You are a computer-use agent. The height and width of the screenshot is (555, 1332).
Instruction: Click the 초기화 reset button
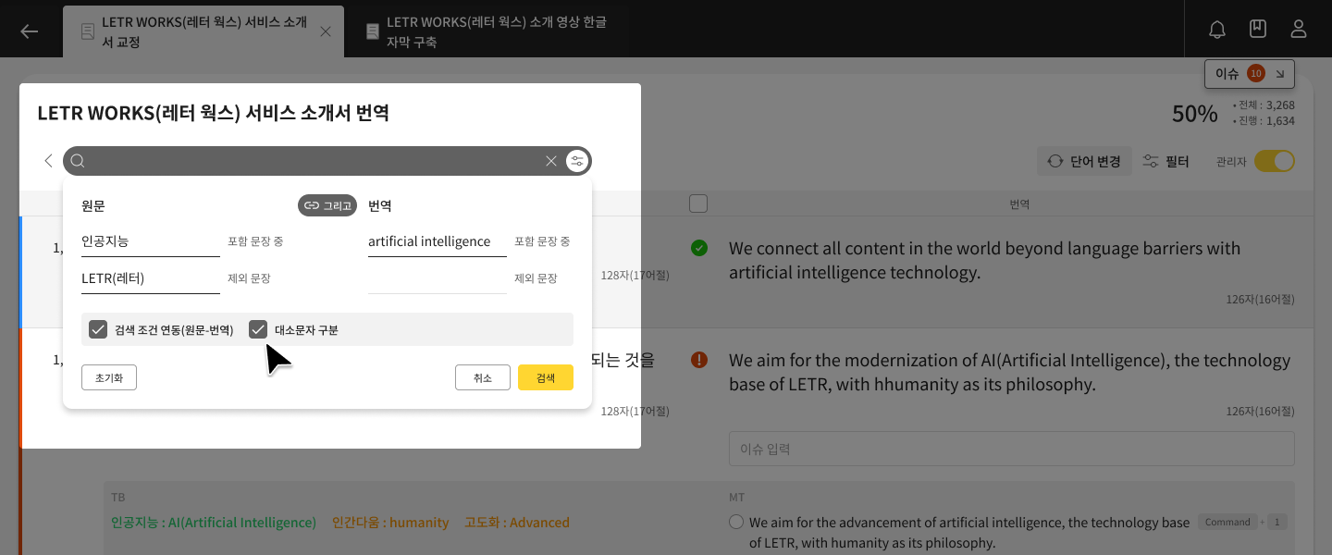coord(109,377)
